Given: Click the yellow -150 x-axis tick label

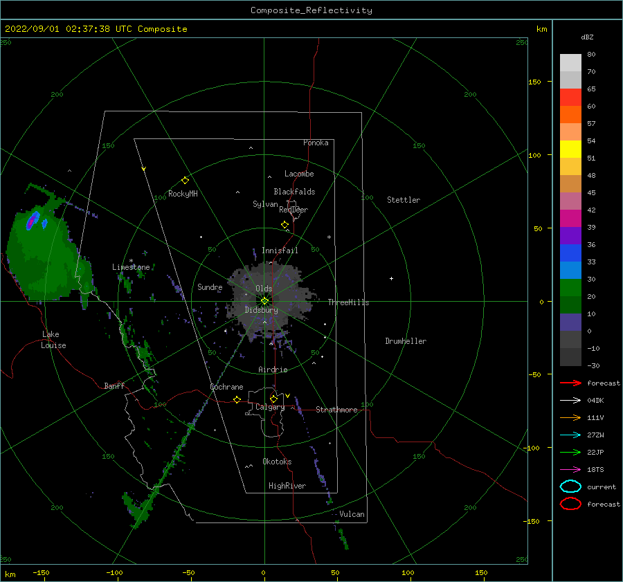Looking at the screenshot, I should (41, 572).
